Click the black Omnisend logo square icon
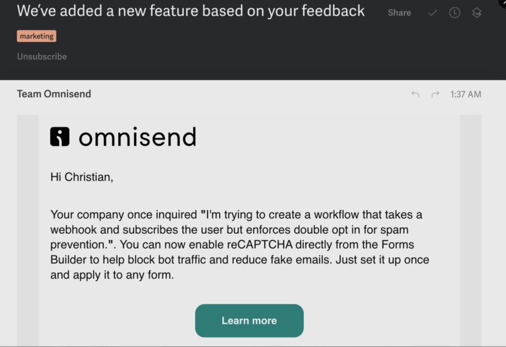This screenshot has width=506, height=347. [60, 136]
